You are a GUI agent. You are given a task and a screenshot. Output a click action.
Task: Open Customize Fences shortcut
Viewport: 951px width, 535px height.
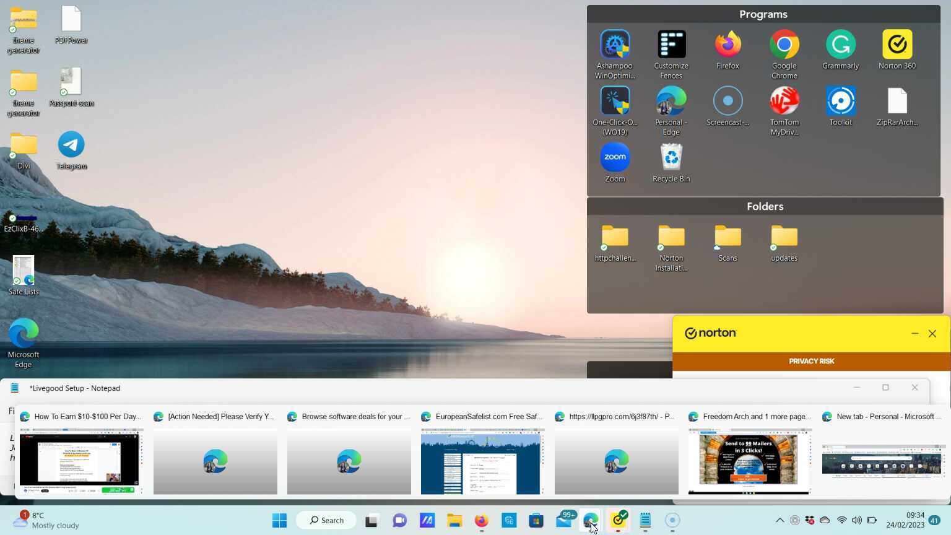pos(671,46)
